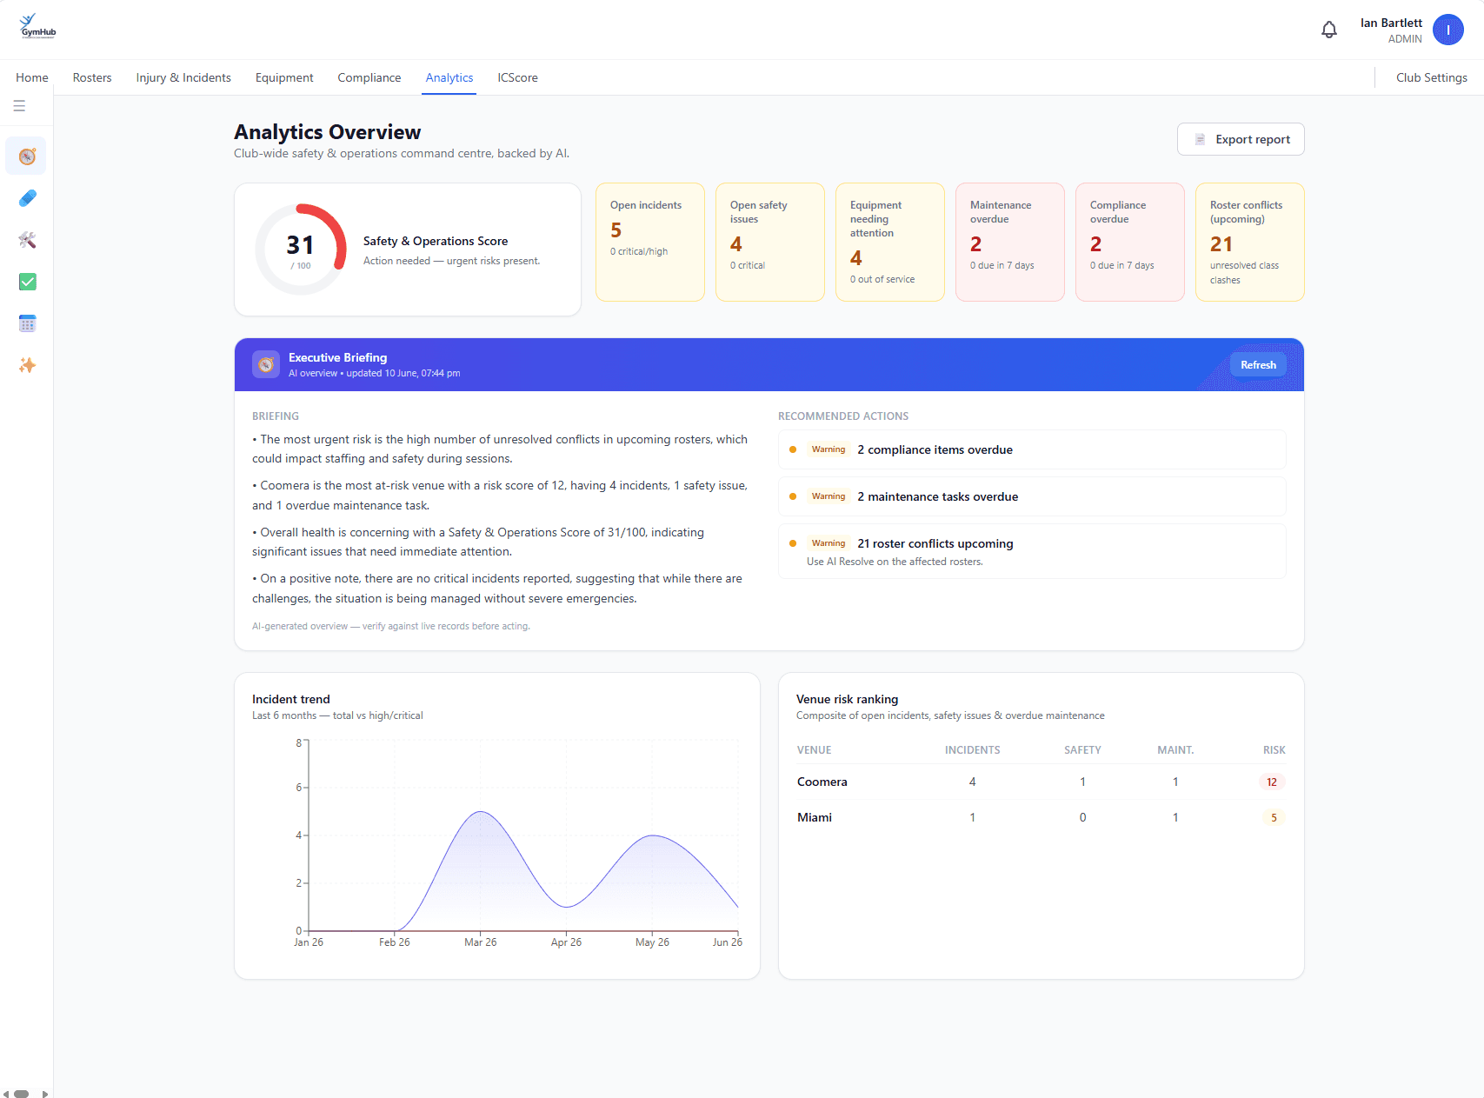Select the 21 roster conflicts upcoming action
1484x1098 pixels.
(x=1032, y=551)
